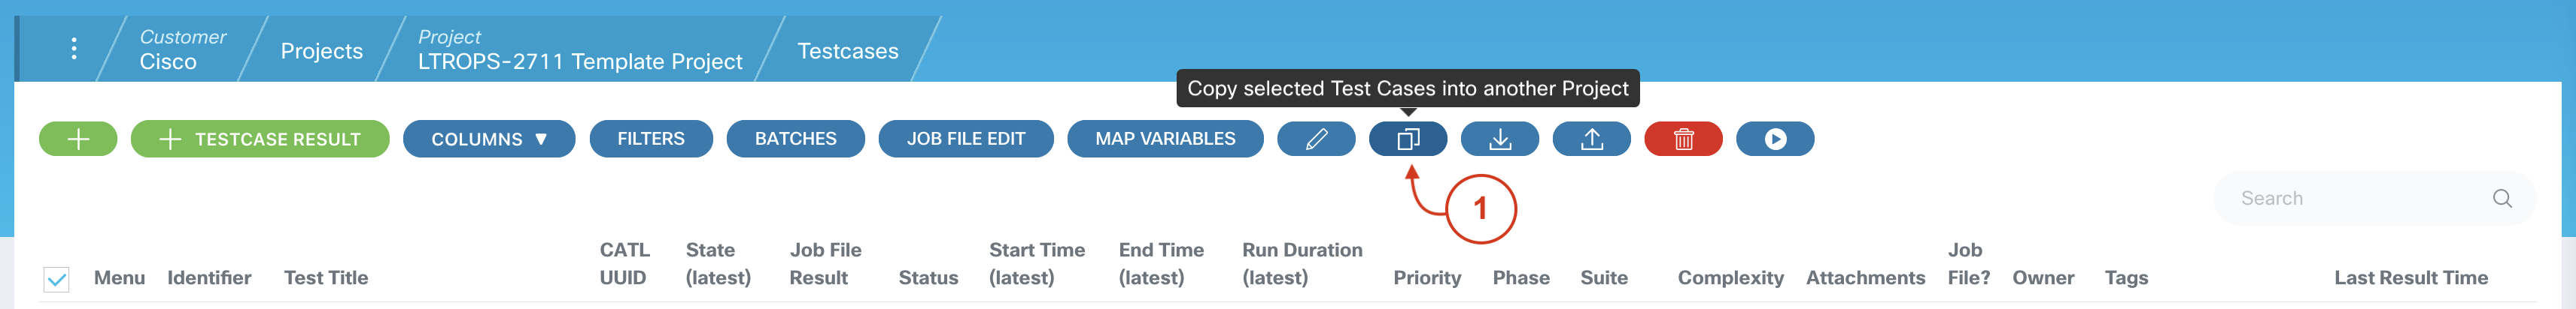Click the pencil edit icon button

[1316, 139]
